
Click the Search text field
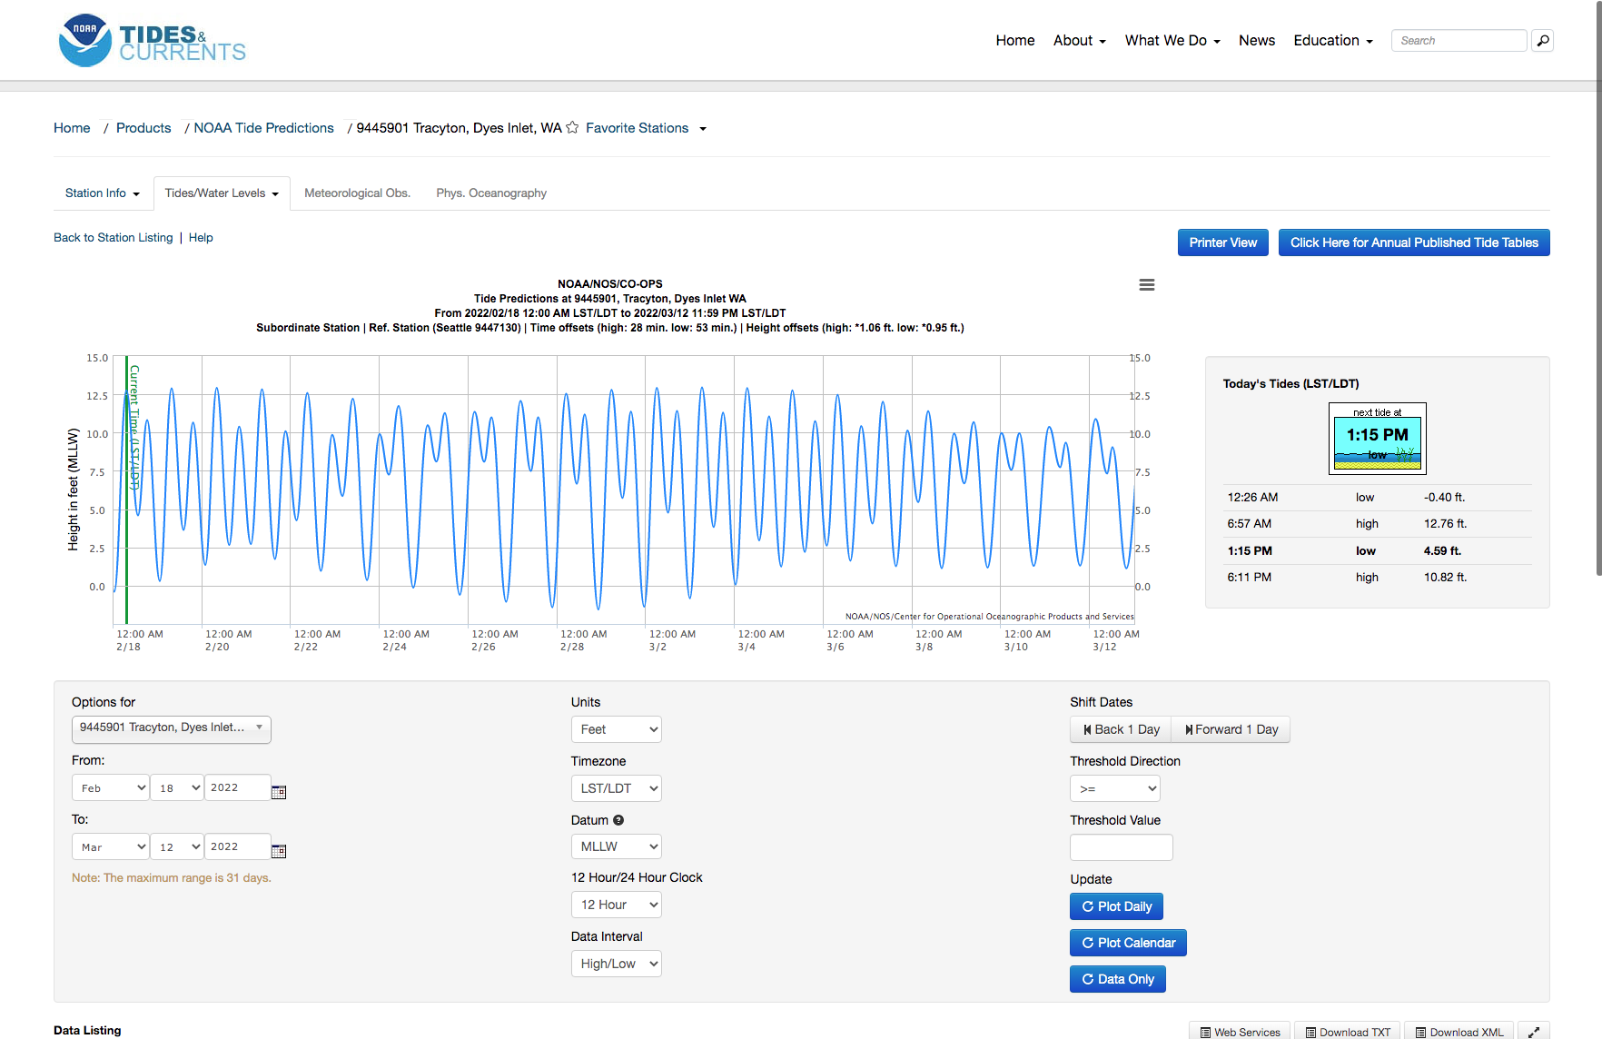[x=1459, y=41]
